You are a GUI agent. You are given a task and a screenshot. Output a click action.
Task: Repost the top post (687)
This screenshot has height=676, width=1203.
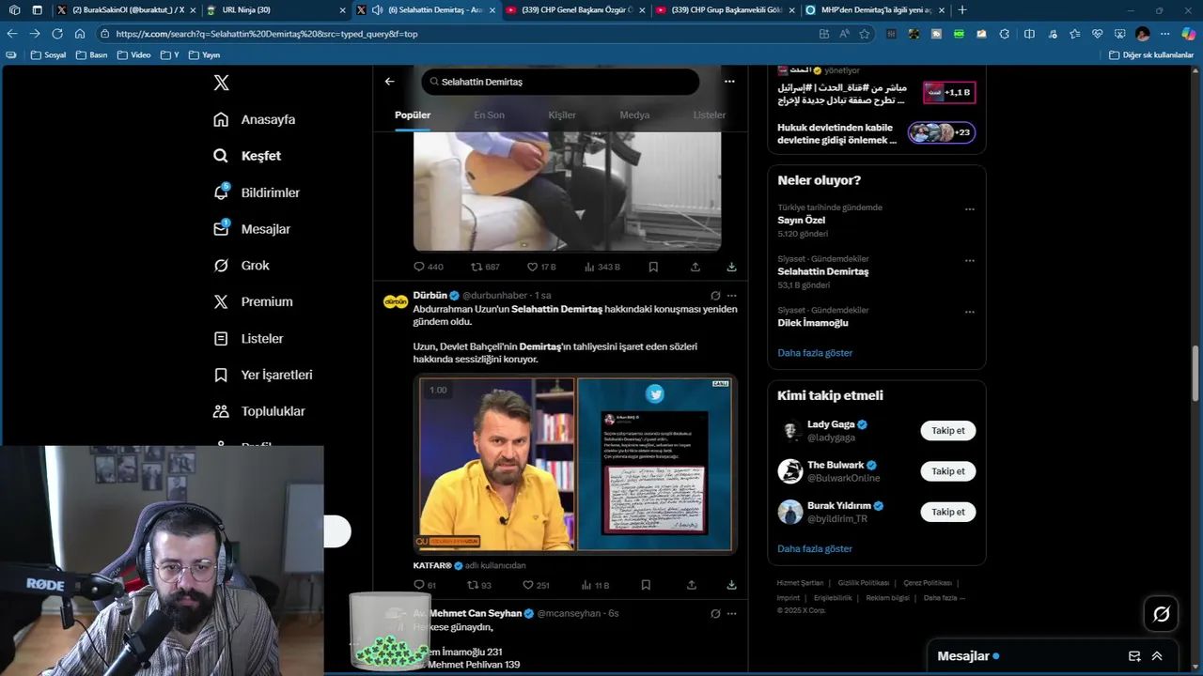coord(485,267)
